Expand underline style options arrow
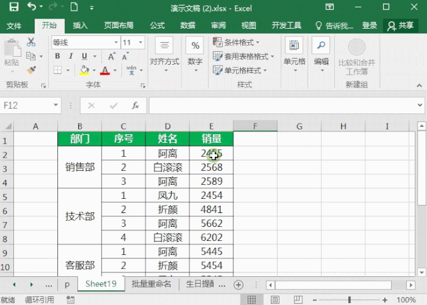This screenshot has width=427, height=305. (95, 56)
